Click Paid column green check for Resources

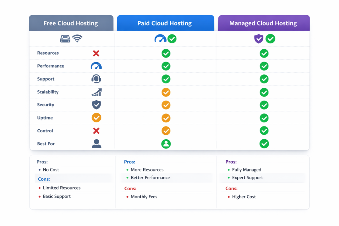(x=166, y=53)
